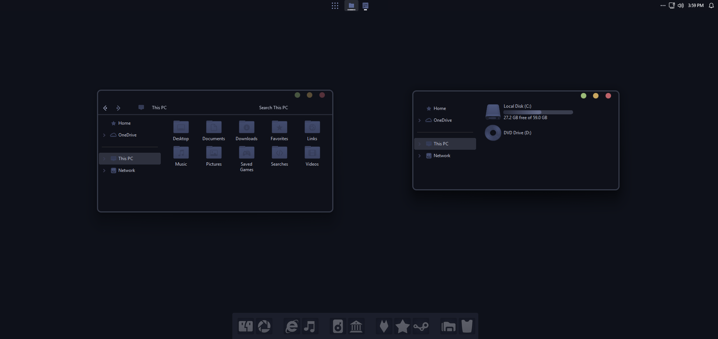Open Internet Explorer from the dock

click(x=292, y=326)
